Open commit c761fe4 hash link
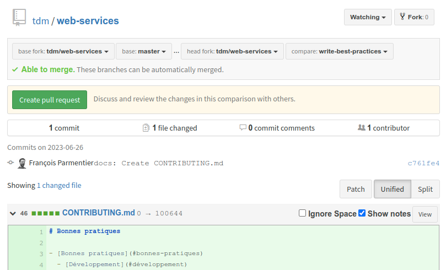Viewport: 446px width, 270px height. pyautogui.click(x=423, y=163)
